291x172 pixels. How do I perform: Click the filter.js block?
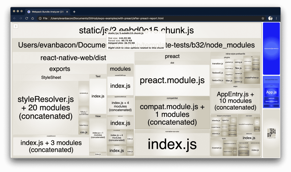coord(229,81)
